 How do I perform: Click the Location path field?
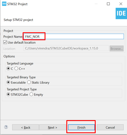coord(66,48)
